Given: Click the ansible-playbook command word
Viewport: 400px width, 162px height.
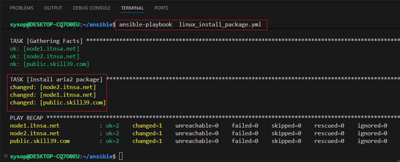Looking at the screenshot, I should click(x=146, y=25).
